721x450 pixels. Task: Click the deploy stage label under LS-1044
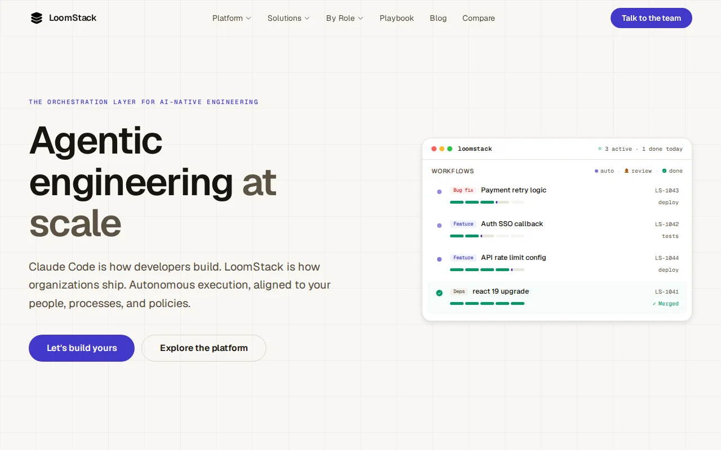(x=669, y=270)
